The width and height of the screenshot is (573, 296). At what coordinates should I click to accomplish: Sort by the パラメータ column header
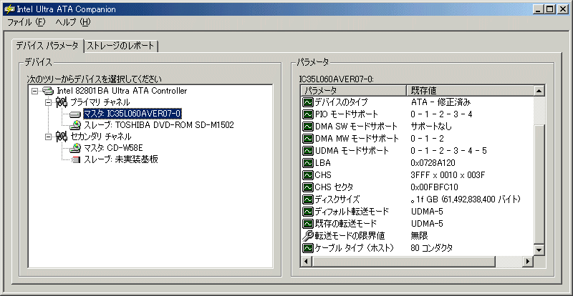click(353, 90)
